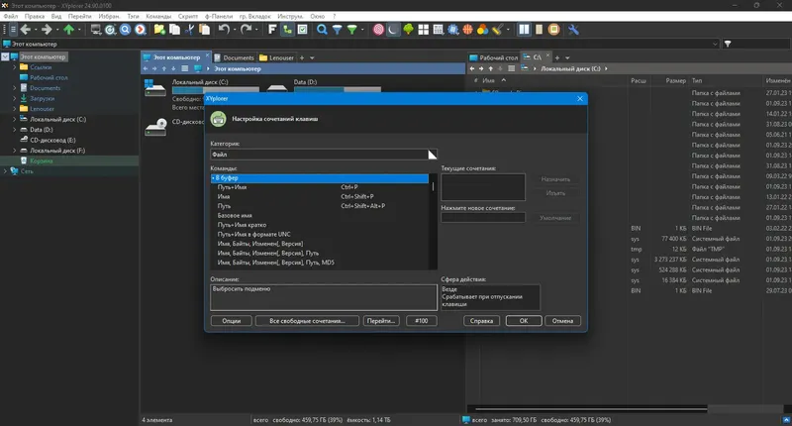792x426 pixels.
Task: Select Базовое имя command in the list
Action: click(x=319, y=216)
